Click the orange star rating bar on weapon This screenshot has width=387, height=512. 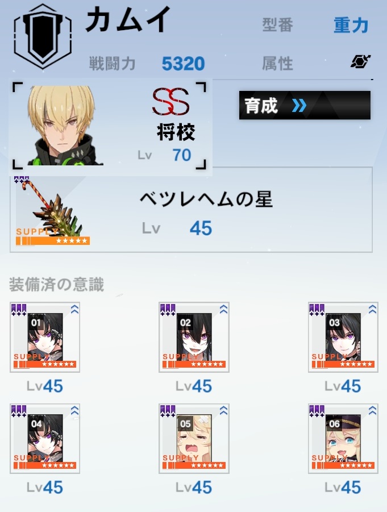coord(53,240)
